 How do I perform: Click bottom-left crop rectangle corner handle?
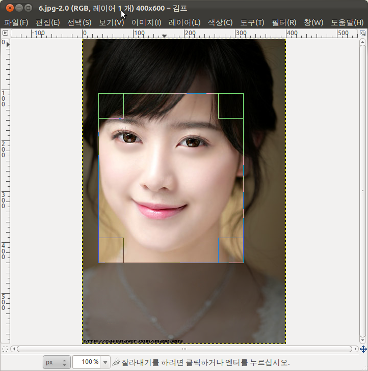pyautogui.click(x=111, y=250)
